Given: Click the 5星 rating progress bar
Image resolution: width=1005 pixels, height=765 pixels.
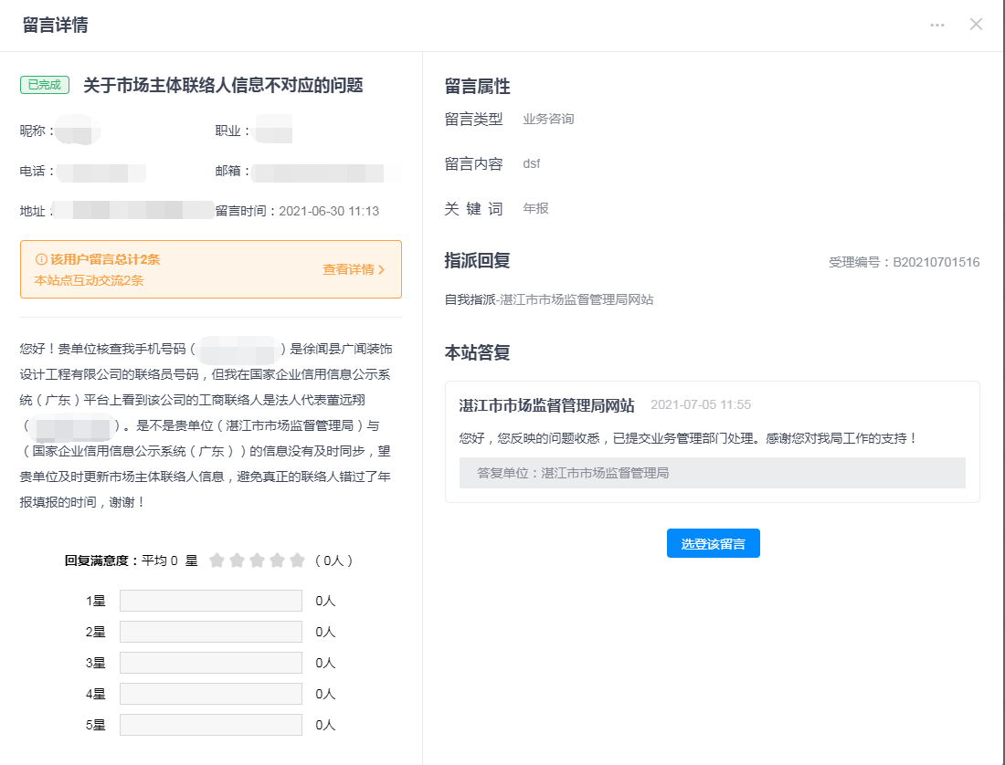Looking at the screenshot, I should click(x=210, y=725).
